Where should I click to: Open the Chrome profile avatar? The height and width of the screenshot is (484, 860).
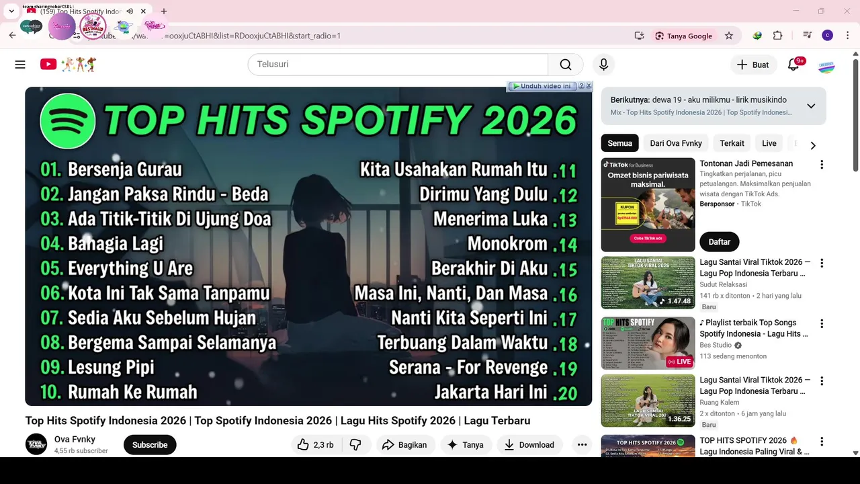coord(828,36)
